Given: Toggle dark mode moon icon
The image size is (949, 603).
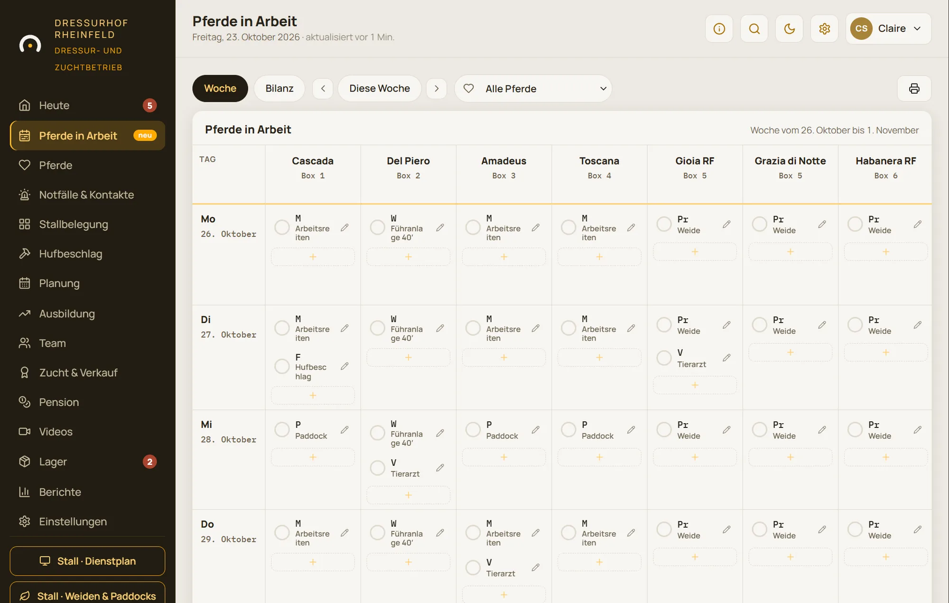Looking at the screenshot, I should coord(789,29).
